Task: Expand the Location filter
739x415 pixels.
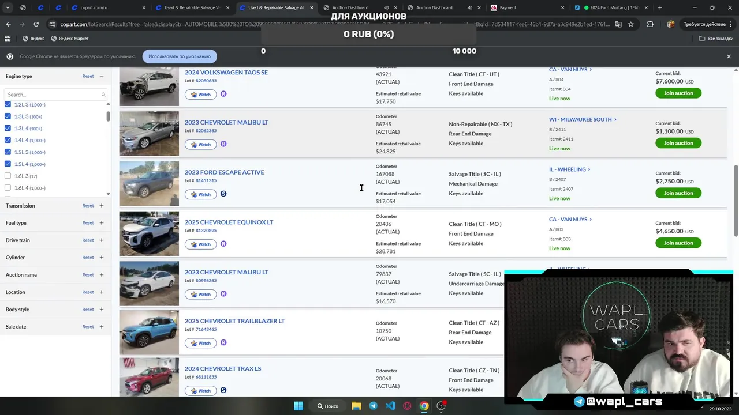Action: click(102, 292)
